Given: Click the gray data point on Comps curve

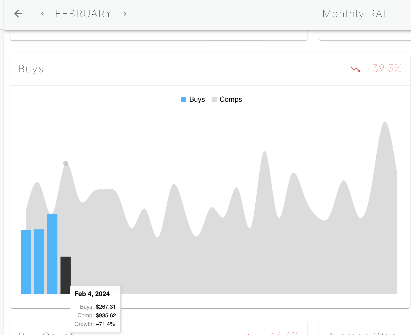Looking at the screenshot, I should pos(66,163).
